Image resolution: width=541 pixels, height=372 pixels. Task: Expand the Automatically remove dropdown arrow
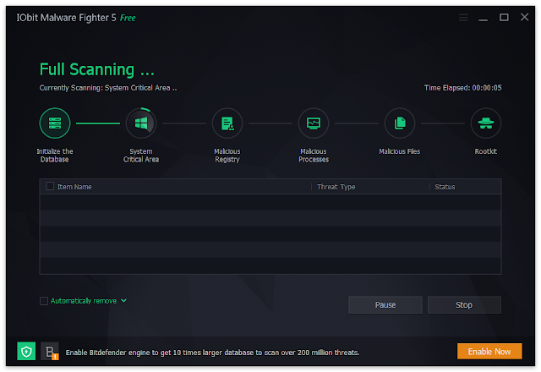(123, 301)
